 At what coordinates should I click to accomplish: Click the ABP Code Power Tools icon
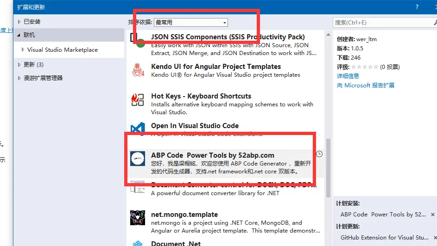(138, 159)
